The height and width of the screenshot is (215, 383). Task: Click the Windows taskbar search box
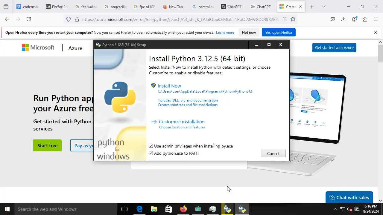point(66,209)
